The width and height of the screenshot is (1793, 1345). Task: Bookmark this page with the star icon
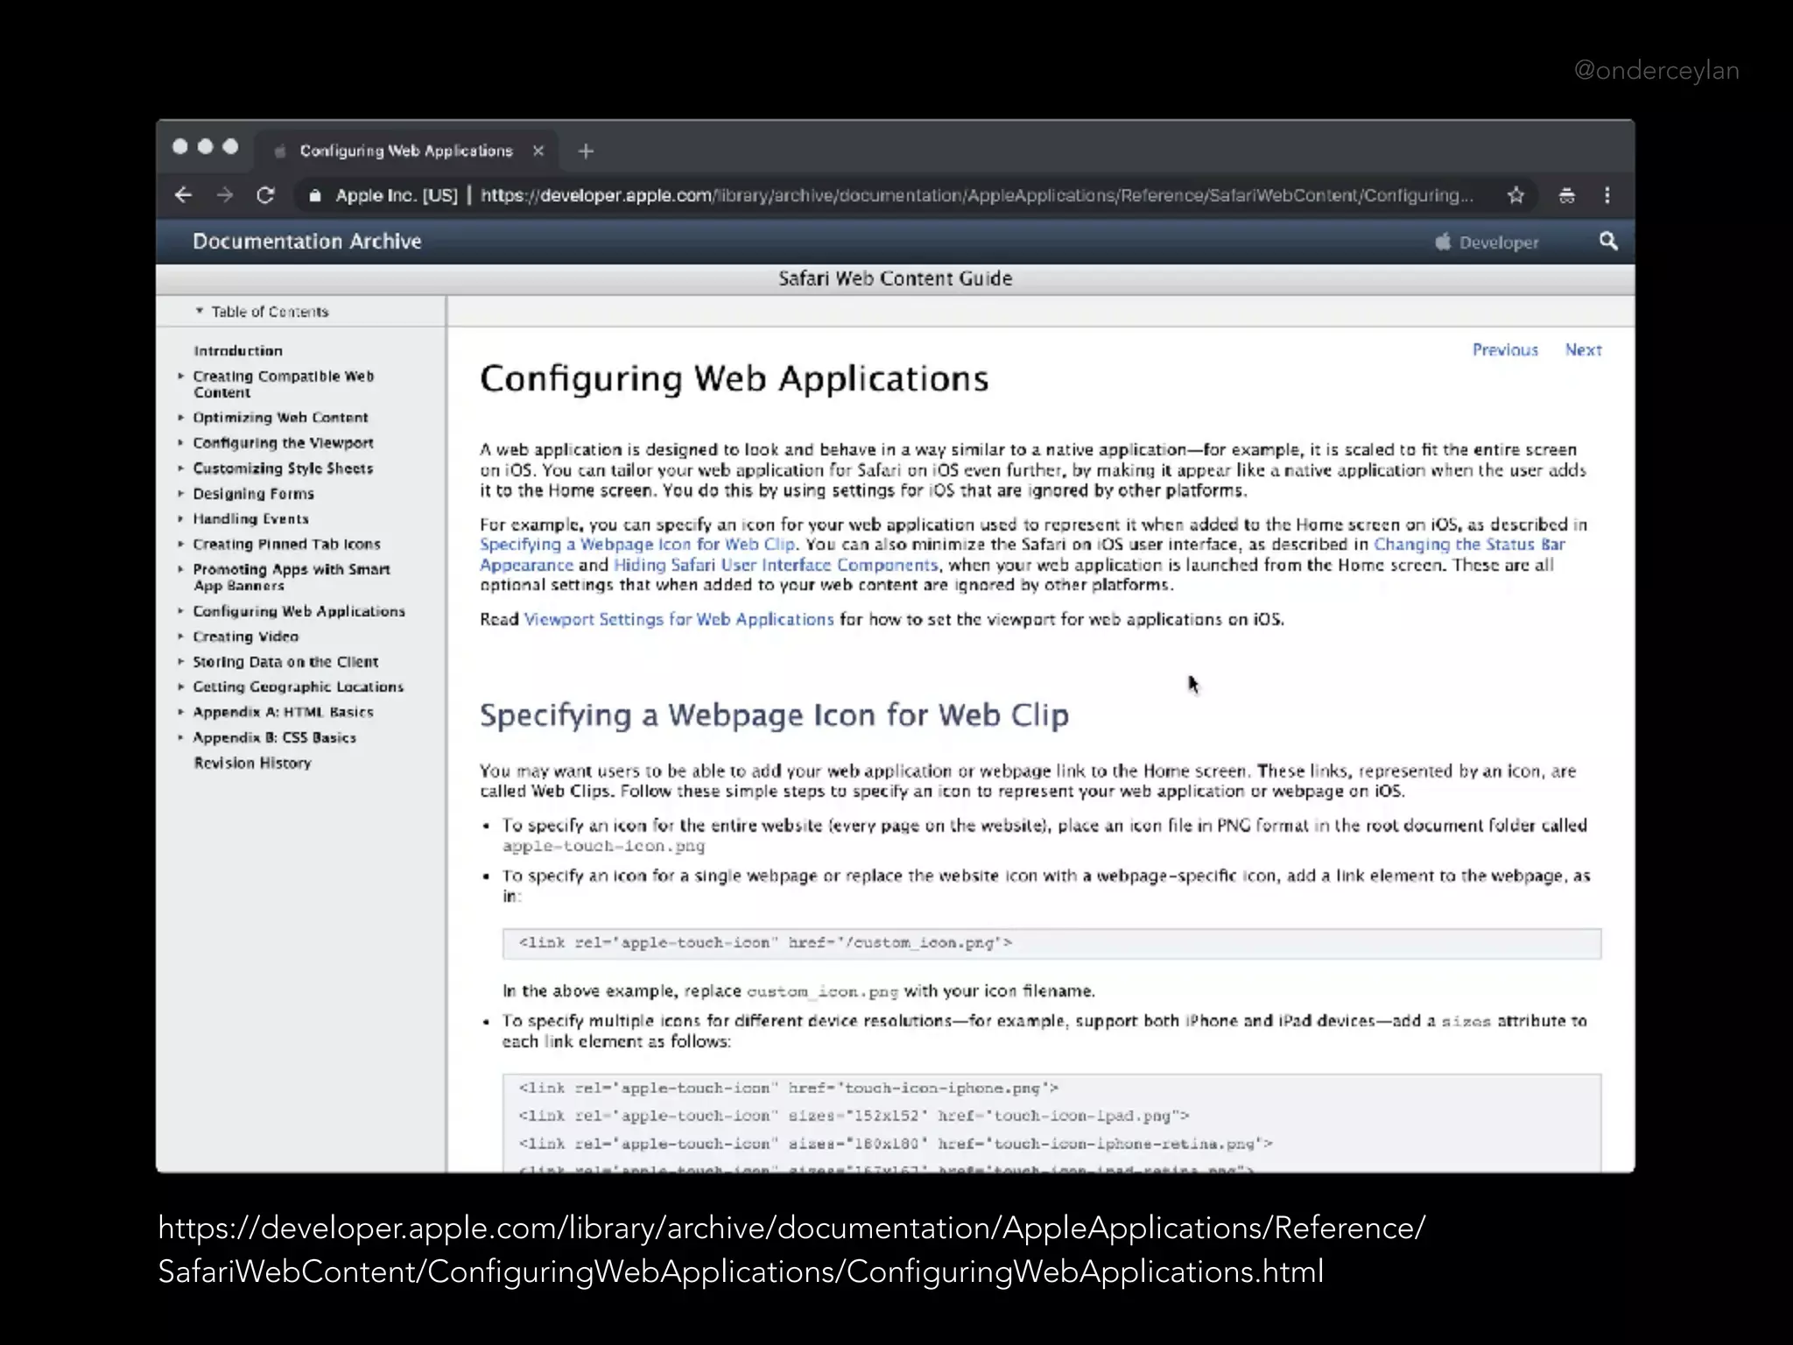[1516, 195]
